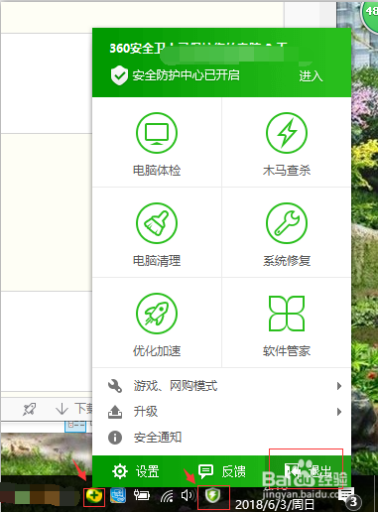
Task: Expand the 升级 submenu arrow
Action: [339, 412]
